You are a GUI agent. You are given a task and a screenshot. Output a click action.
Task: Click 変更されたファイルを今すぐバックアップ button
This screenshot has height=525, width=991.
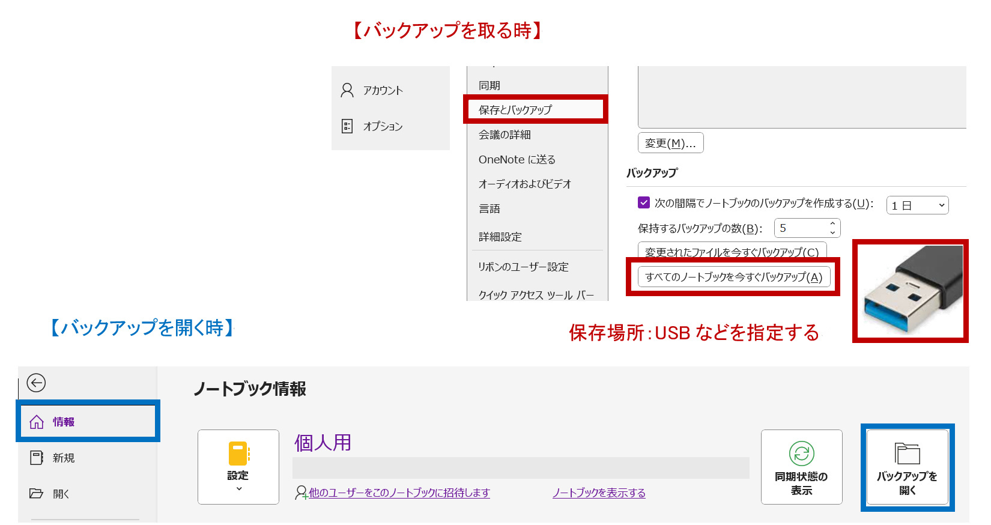tap(732, 251)
